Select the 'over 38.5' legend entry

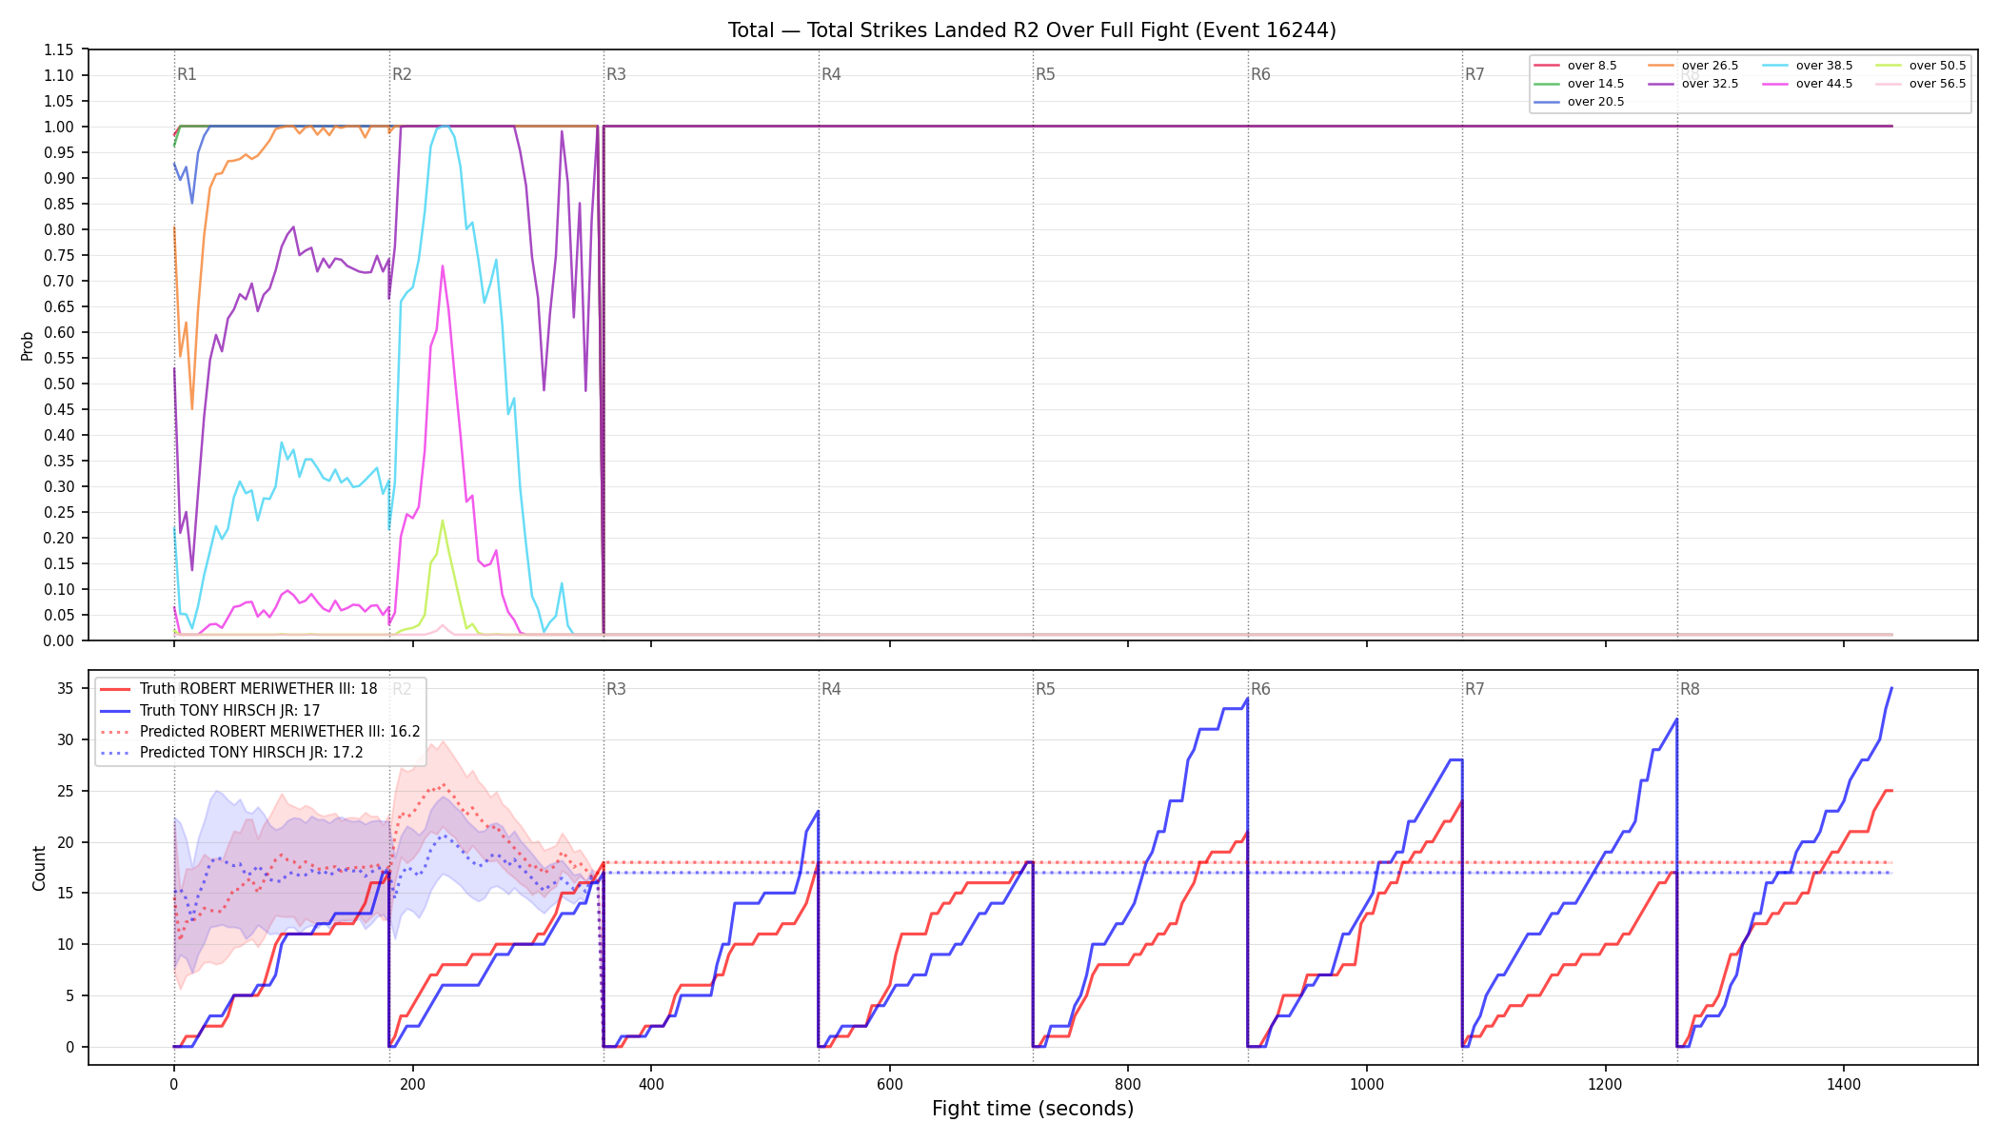tap(1808, 66)
